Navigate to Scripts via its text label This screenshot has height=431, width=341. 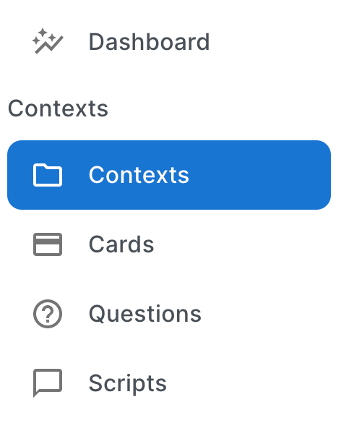pos(128,384)
